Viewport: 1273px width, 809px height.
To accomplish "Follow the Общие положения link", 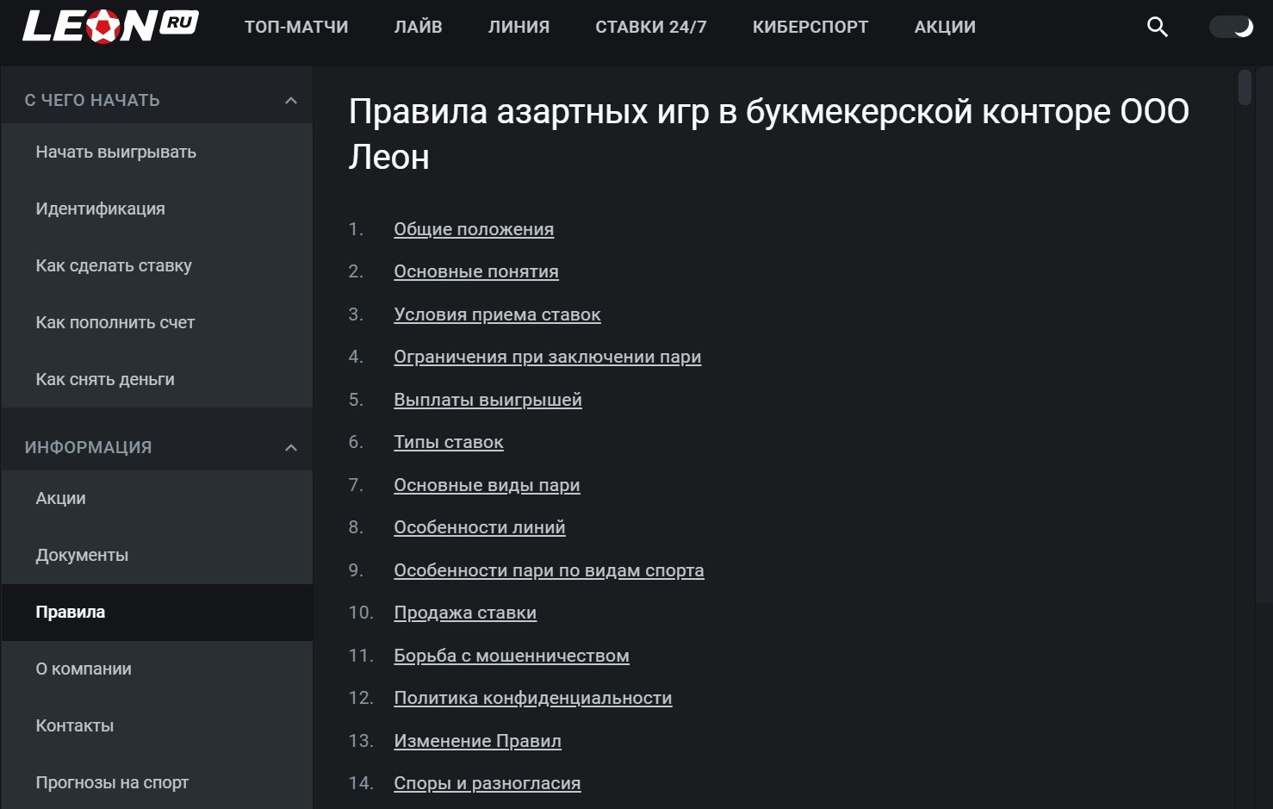I will pyautogui.click(x=474, y=229).
